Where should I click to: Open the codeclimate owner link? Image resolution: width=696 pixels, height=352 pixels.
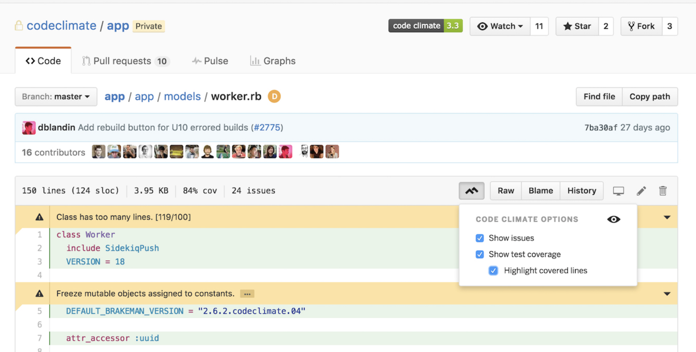point(62,26)
